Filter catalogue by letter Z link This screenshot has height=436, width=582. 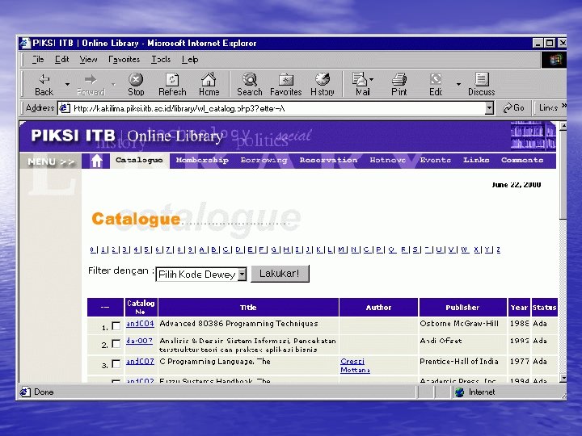point(498,249)
